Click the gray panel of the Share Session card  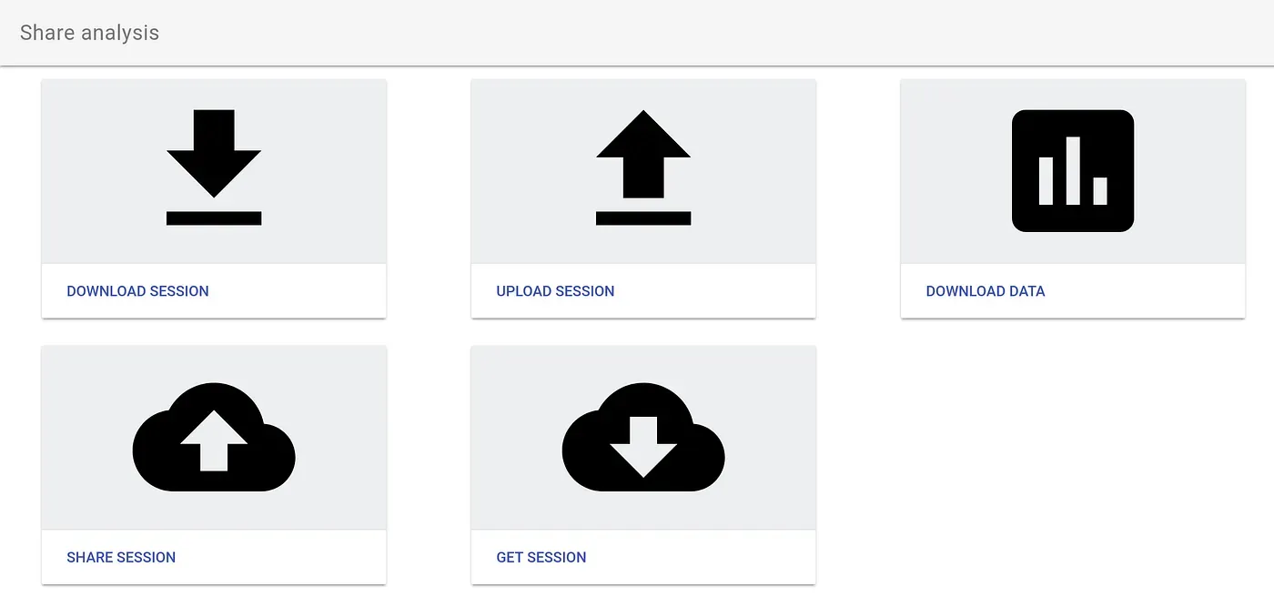(x=214, y=438)
